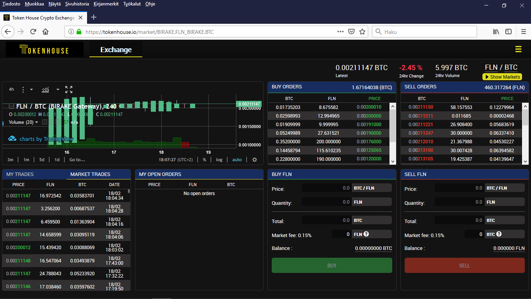Toggle auto scale on chart
The width and height of the screenshot is (531, 299).
pyautogui.click(x=237, y=160)
